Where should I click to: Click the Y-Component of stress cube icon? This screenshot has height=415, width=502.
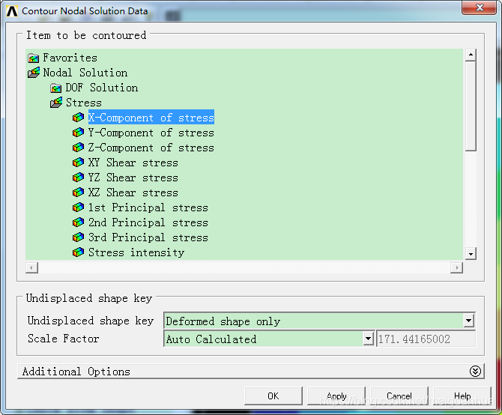click(x=79, y=133)
